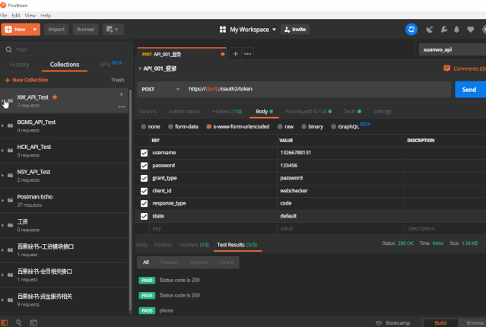Switch to the Params tab
This screenshot has width=486, height=327.
point(148,111)
